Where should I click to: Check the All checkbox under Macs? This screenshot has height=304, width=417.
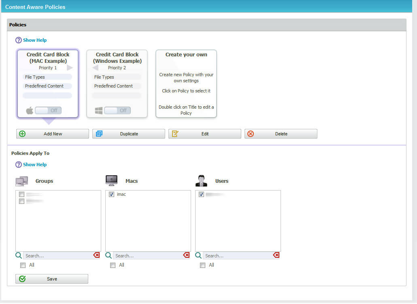pyautogui.click(x=113, y=265)
